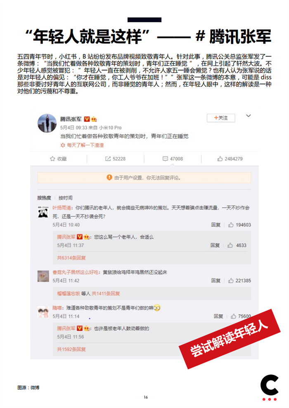The height and width of the screenshot is (408, 289).
Task: Like 香菇丸子's comment showing 221385
Action: (x=231, y=281)
